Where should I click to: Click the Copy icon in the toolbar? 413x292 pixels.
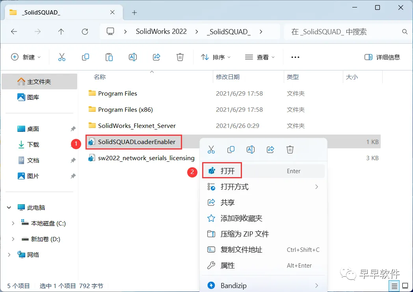click(86, 57)
